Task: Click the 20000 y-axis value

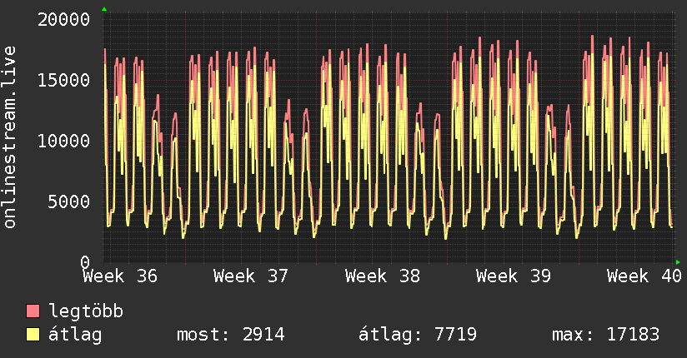Action: 63,20
